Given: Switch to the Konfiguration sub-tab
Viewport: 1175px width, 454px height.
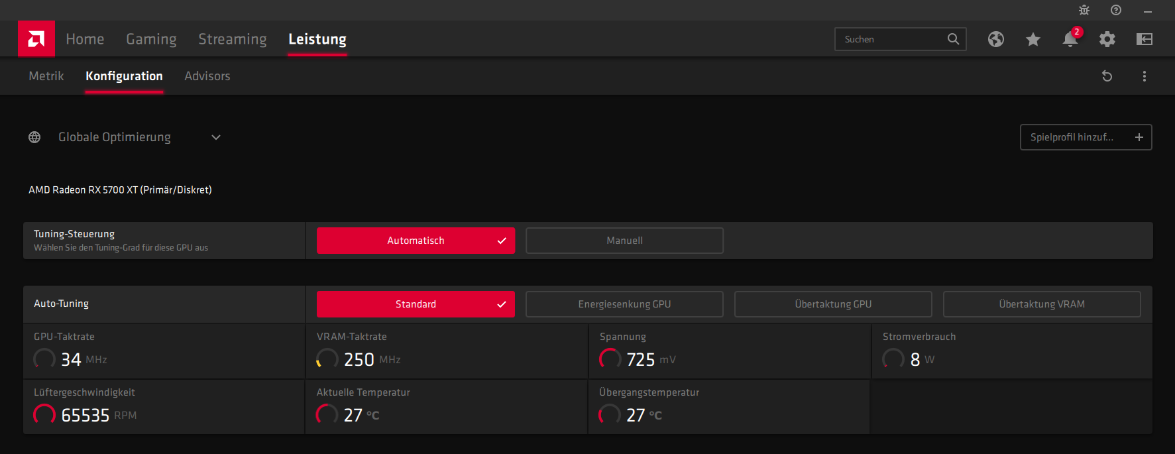Looking at the screenshot, I should [124, 76].
